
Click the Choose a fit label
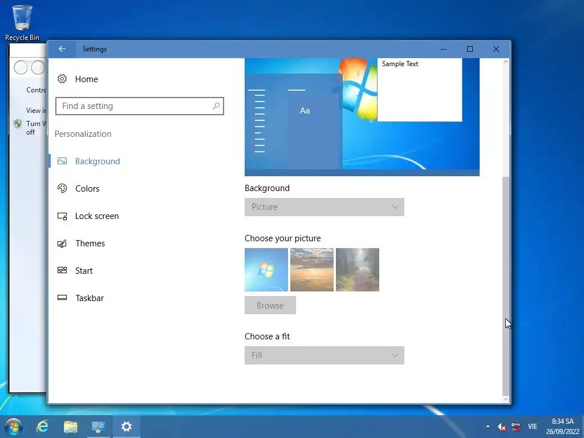(x=267, y=336)
